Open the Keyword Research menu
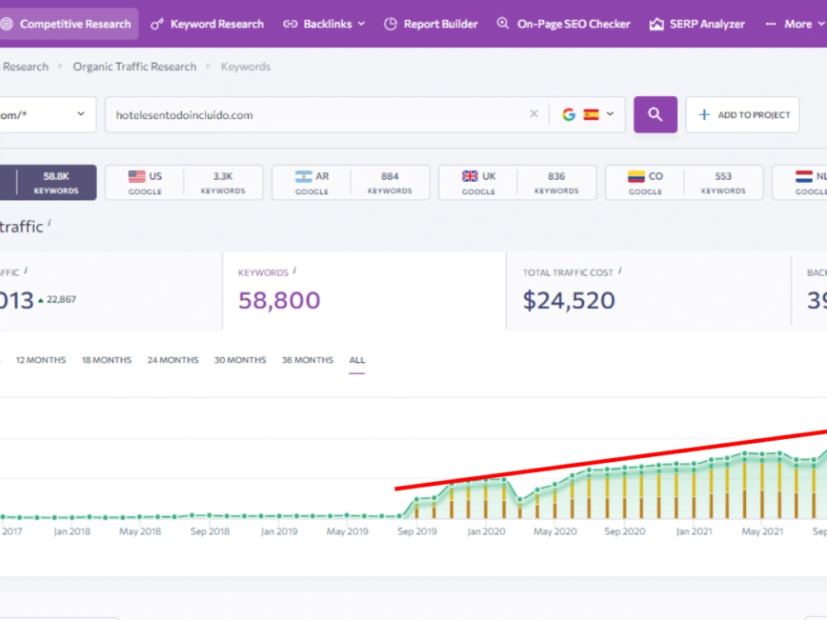The width and height of the screenshot is (827, 620). pos(208,24)
